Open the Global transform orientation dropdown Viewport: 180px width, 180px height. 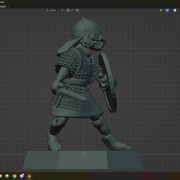tap(53, 10)
